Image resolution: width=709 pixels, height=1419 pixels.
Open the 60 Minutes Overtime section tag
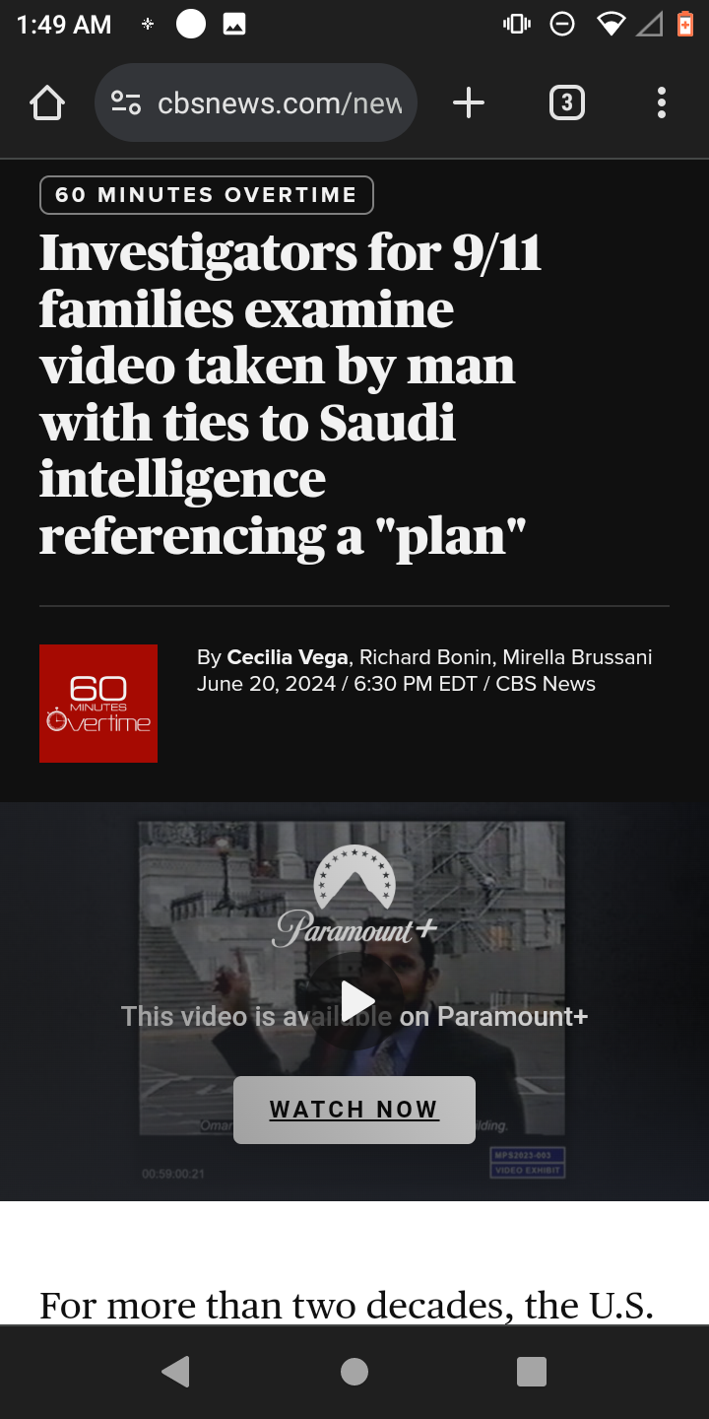pyautogui.click(x=207, y=195)
